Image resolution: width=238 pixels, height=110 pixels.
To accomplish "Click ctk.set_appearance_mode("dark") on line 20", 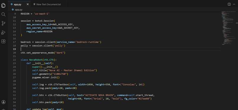I will pos(43,53).
